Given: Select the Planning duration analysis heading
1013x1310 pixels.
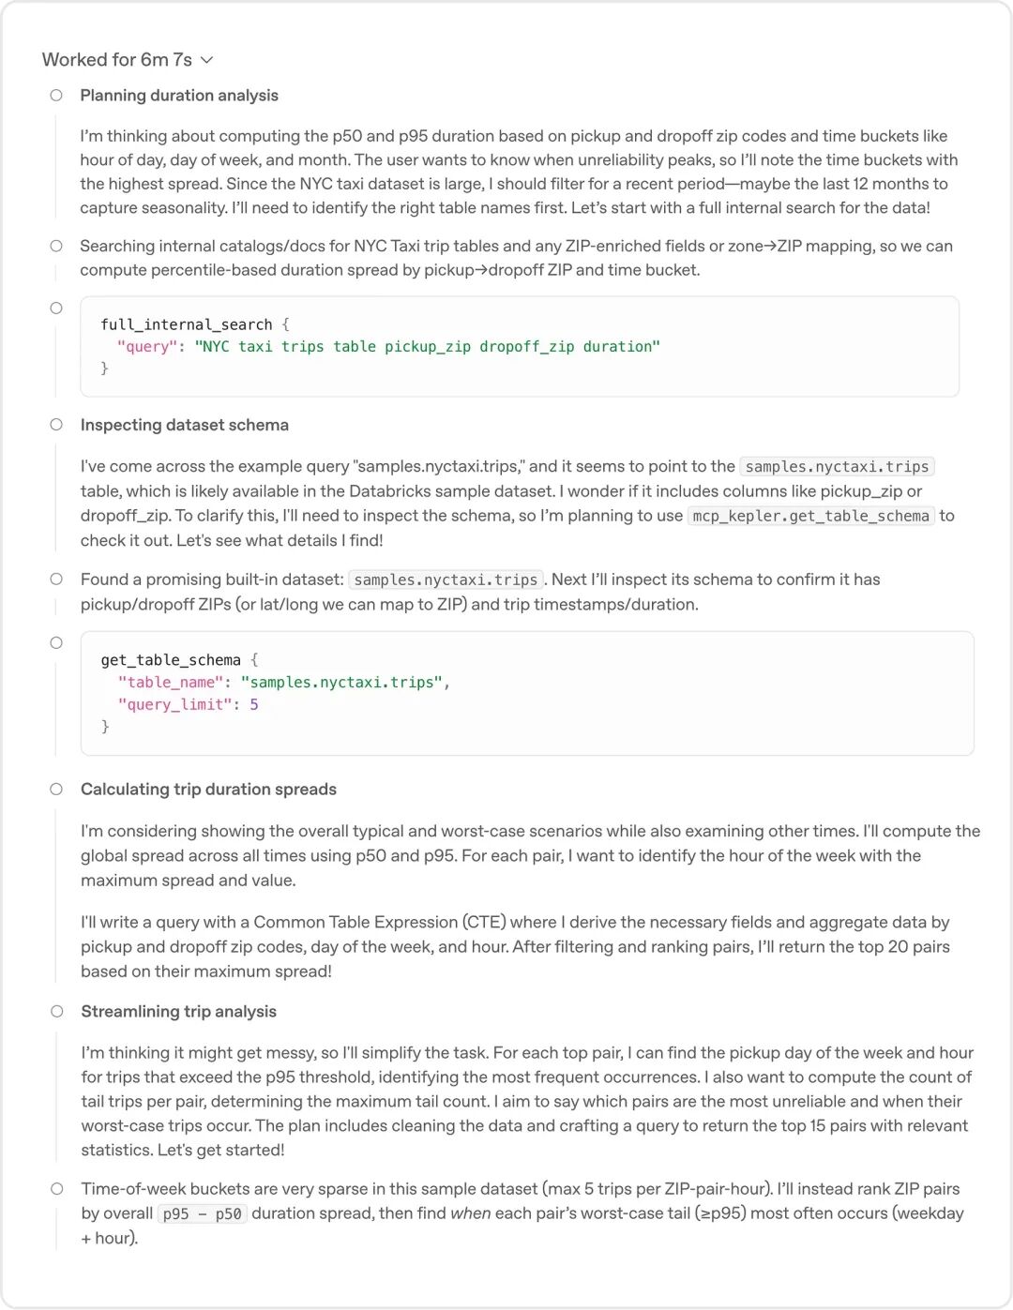Looking at the screenshot, I should click(179, 95).
